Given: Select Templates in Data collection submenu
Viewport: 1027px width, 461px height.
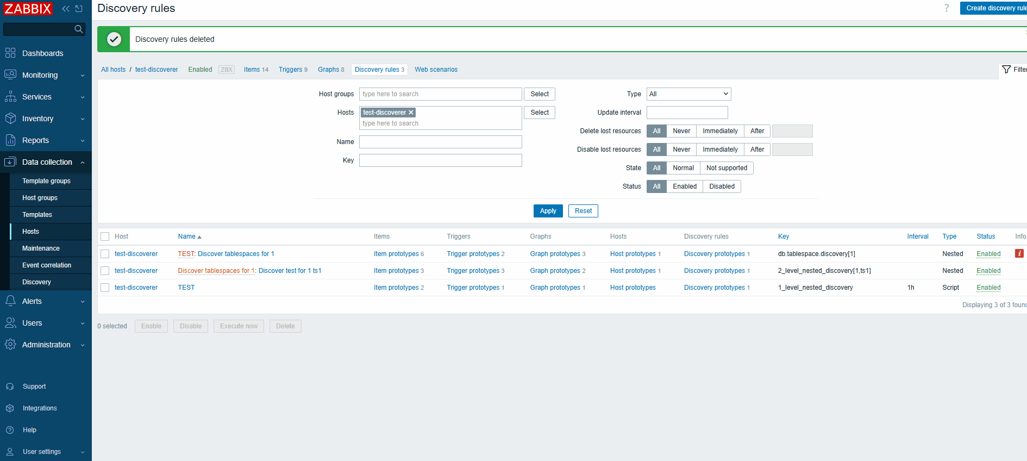Looking at the screenshot, I should [x=37, y=215].
